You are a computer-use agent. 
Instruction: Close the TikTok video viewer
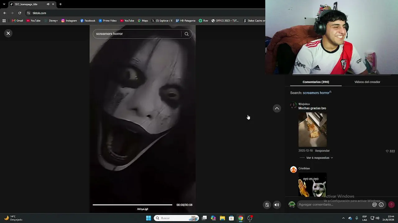click(8, 33)
